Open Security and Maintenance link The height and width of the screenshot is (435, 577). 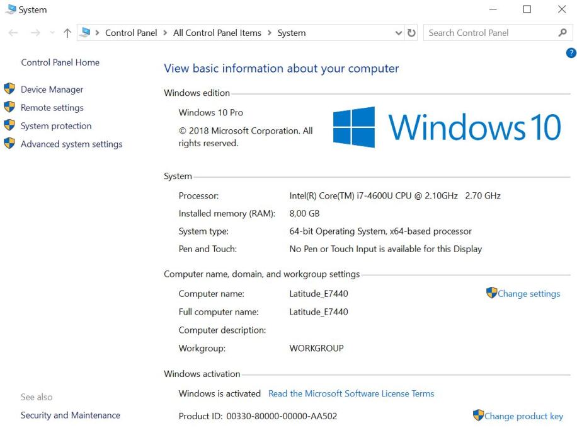pos(71,415)
